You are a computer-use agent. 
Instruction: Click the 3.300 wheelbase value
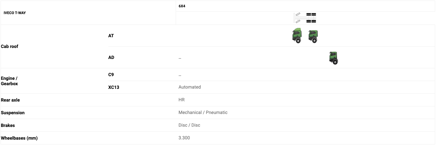184,138
